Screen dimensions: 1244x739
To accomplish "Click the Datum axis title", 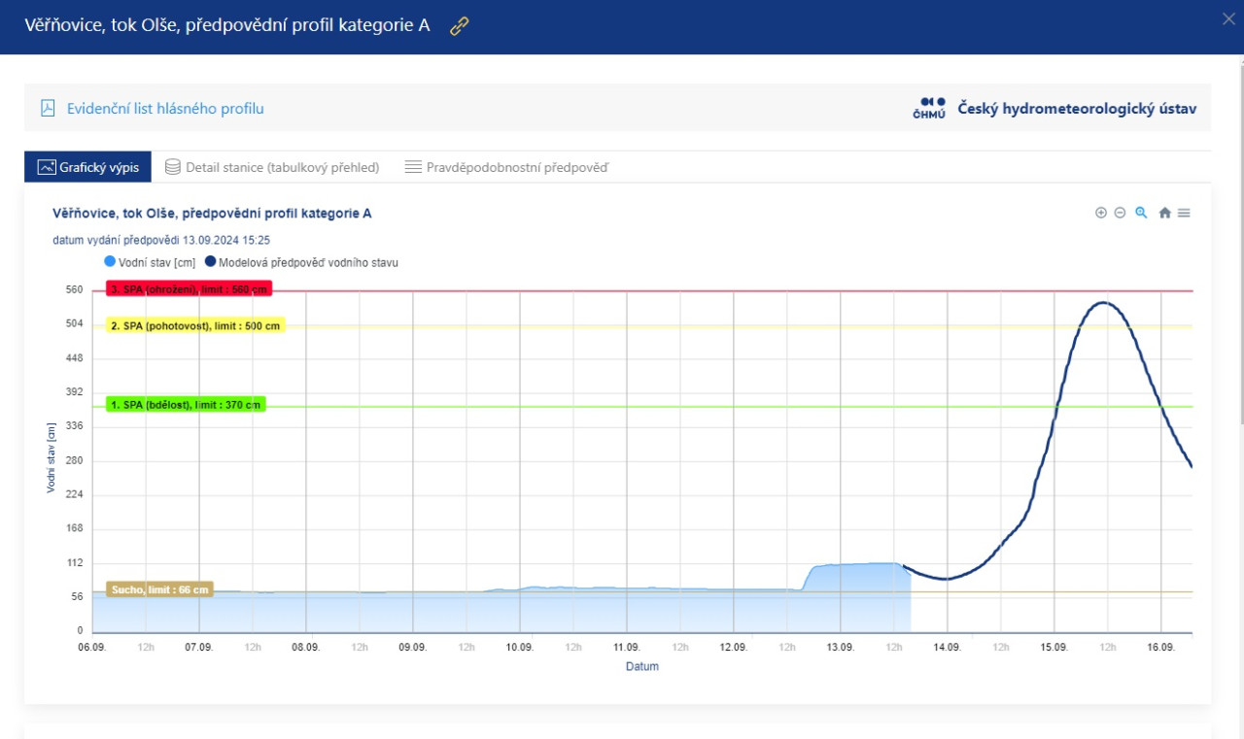I will [641, 666].
